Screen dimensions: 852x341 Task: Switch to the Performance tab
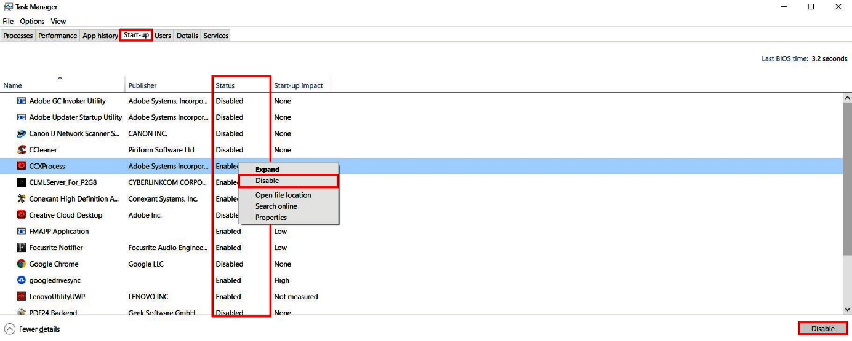tap(58, 36)
